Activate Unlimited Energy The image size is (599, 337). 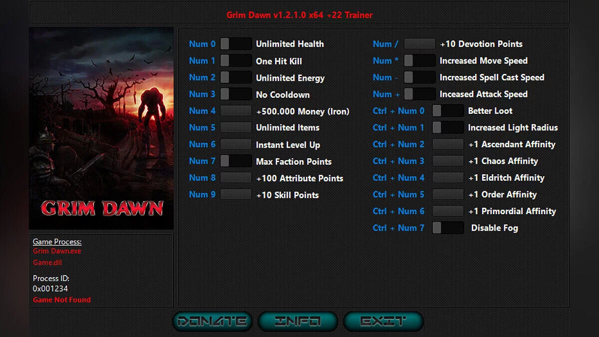[236, 77]
